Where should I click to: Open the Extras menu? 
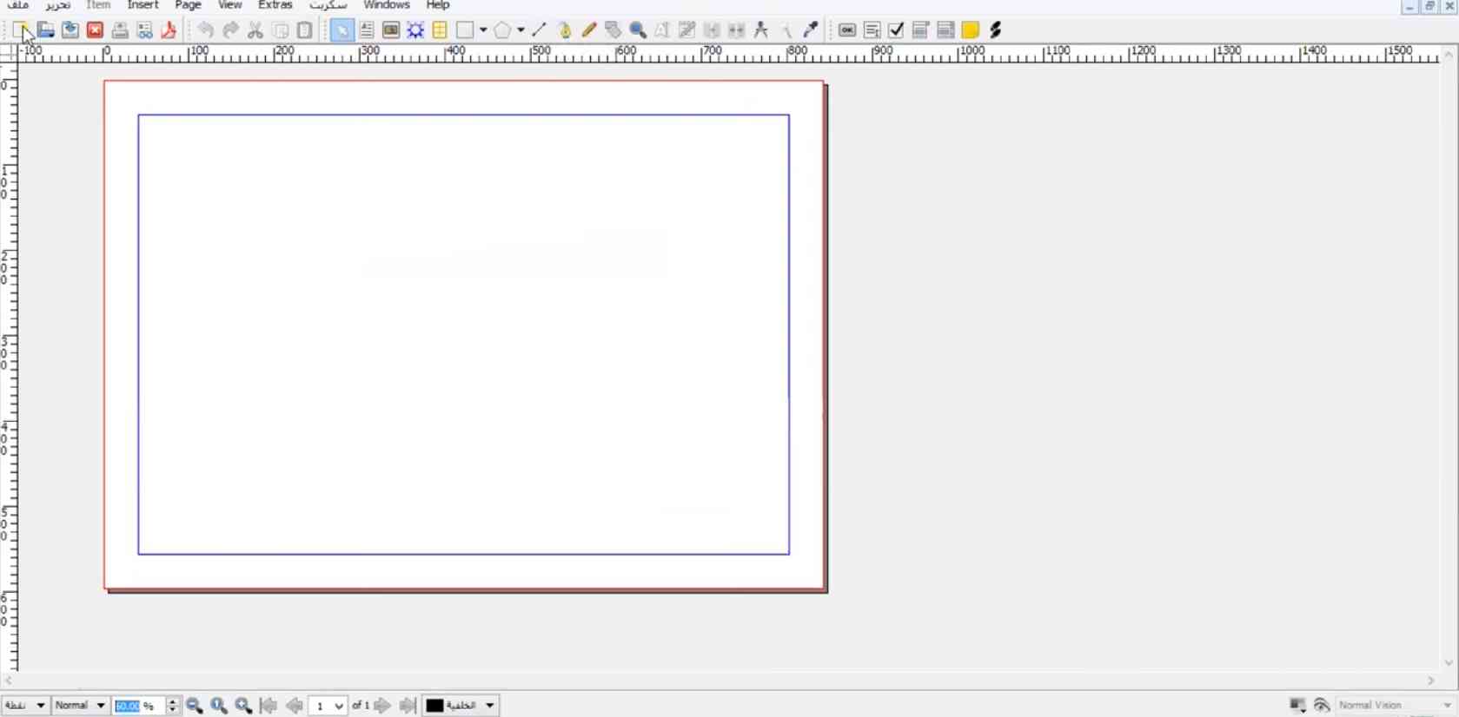point(275,5)
